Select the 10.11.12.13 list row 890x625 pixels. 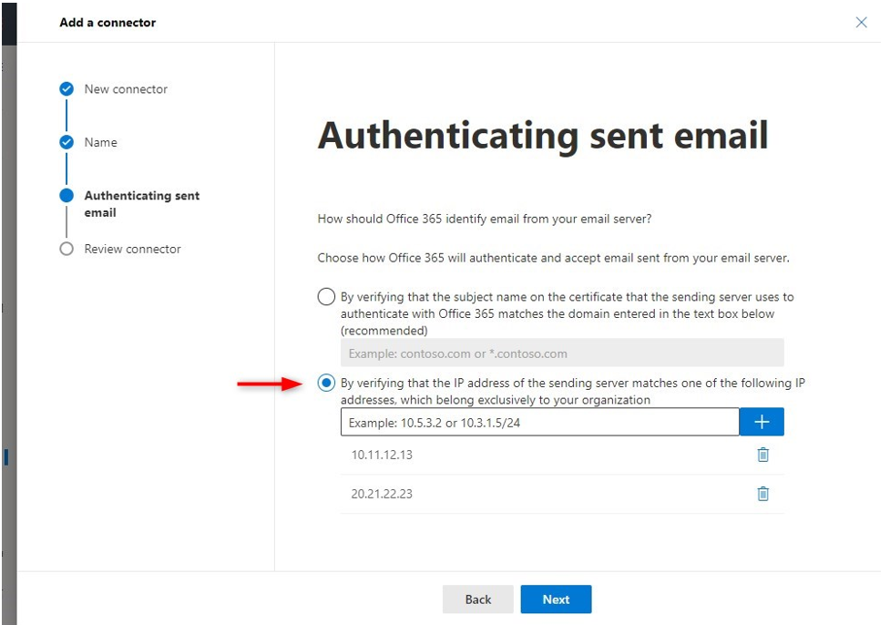562,456
